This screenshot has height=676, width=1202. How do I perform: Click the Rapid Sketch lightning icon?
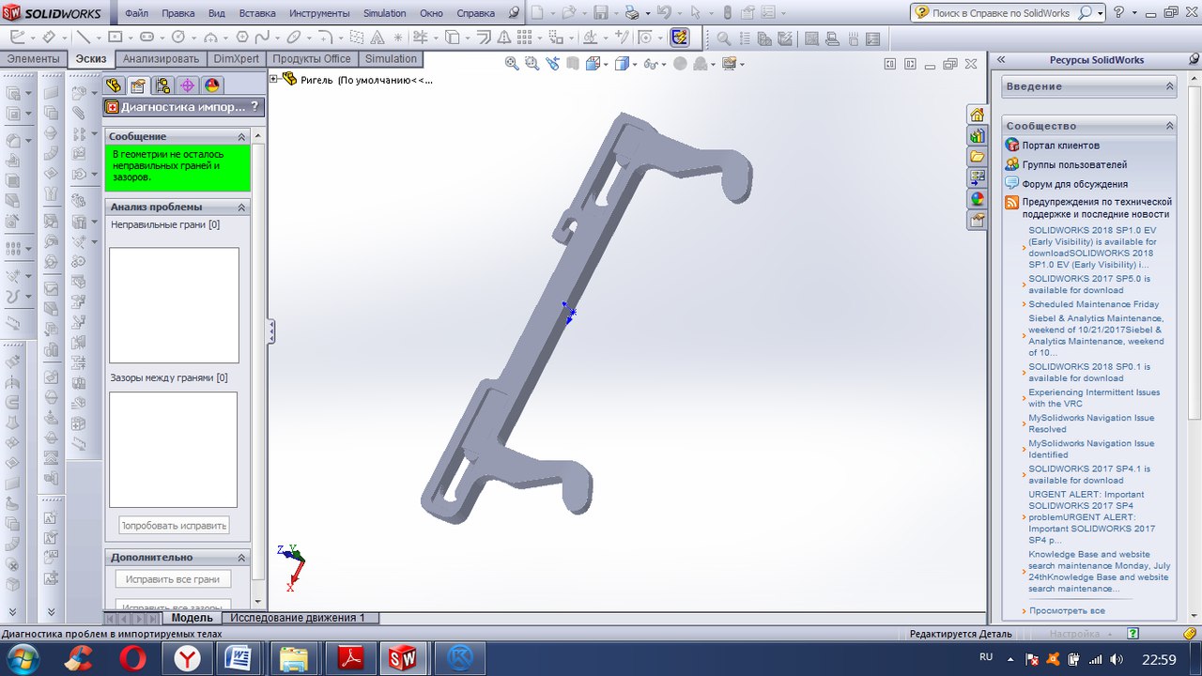[679, 38]
